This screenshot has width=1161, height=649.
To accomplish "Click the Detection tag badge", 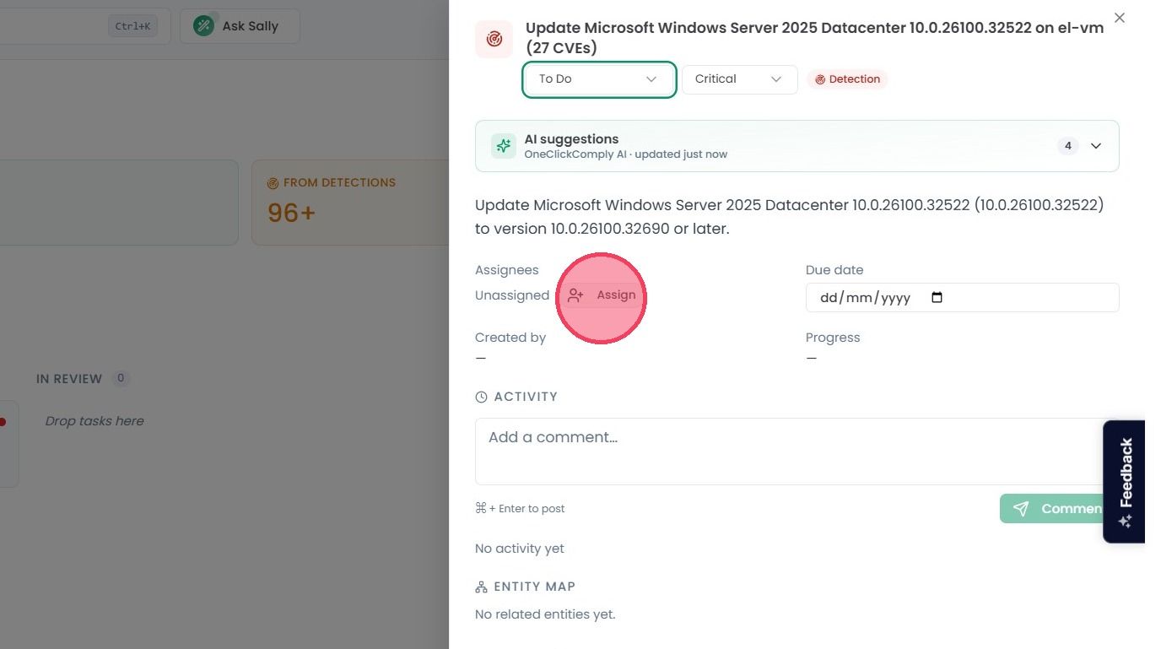I will pyautogui.click(x=847, y=79).
